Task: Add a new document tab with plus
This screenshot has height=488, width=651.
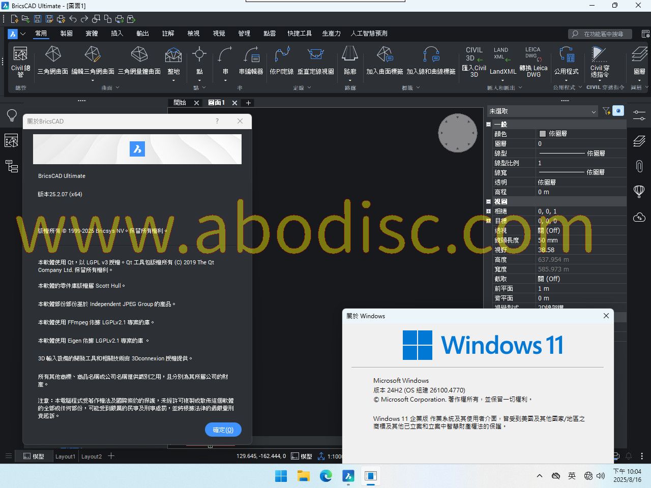Action: [x=248, y=103]
